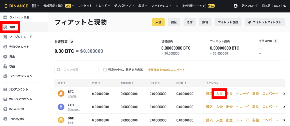Click the 振替 button
Image resolution: width=290 pixels, height=126 pixels.
point(205,22)
